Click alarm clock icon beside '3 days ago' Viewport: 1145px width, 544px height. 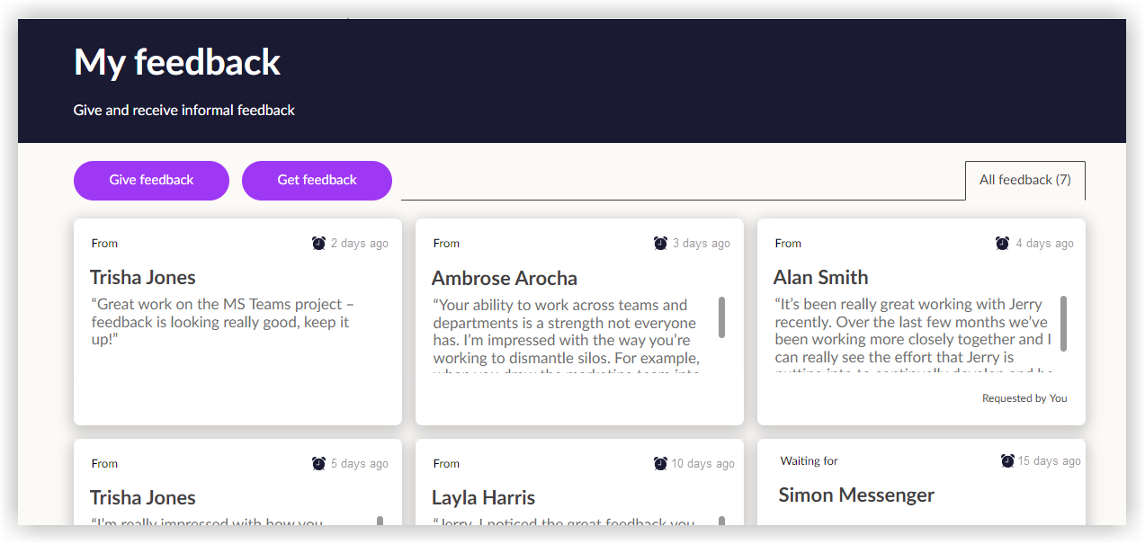click(660, 243)
